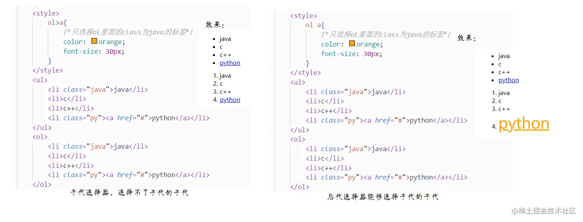
Task: Click caption '后代选择器能够选择子代的子代'
Action: click(383, 197)
